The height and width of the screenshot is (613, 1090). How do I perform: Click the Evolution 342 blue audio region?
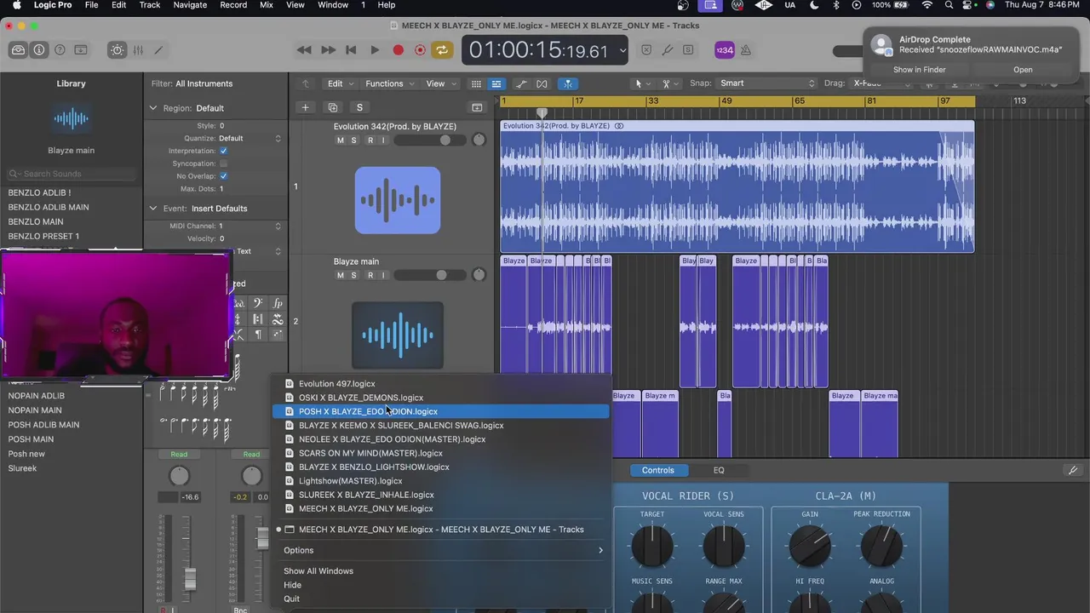tap(737, 187)
